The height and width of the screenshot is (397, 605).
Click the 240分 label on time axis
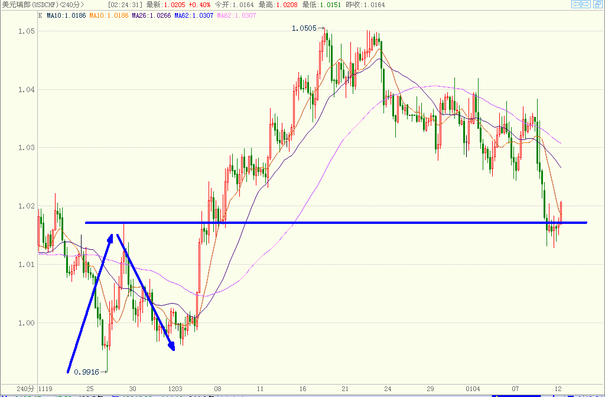pos(25,389)
